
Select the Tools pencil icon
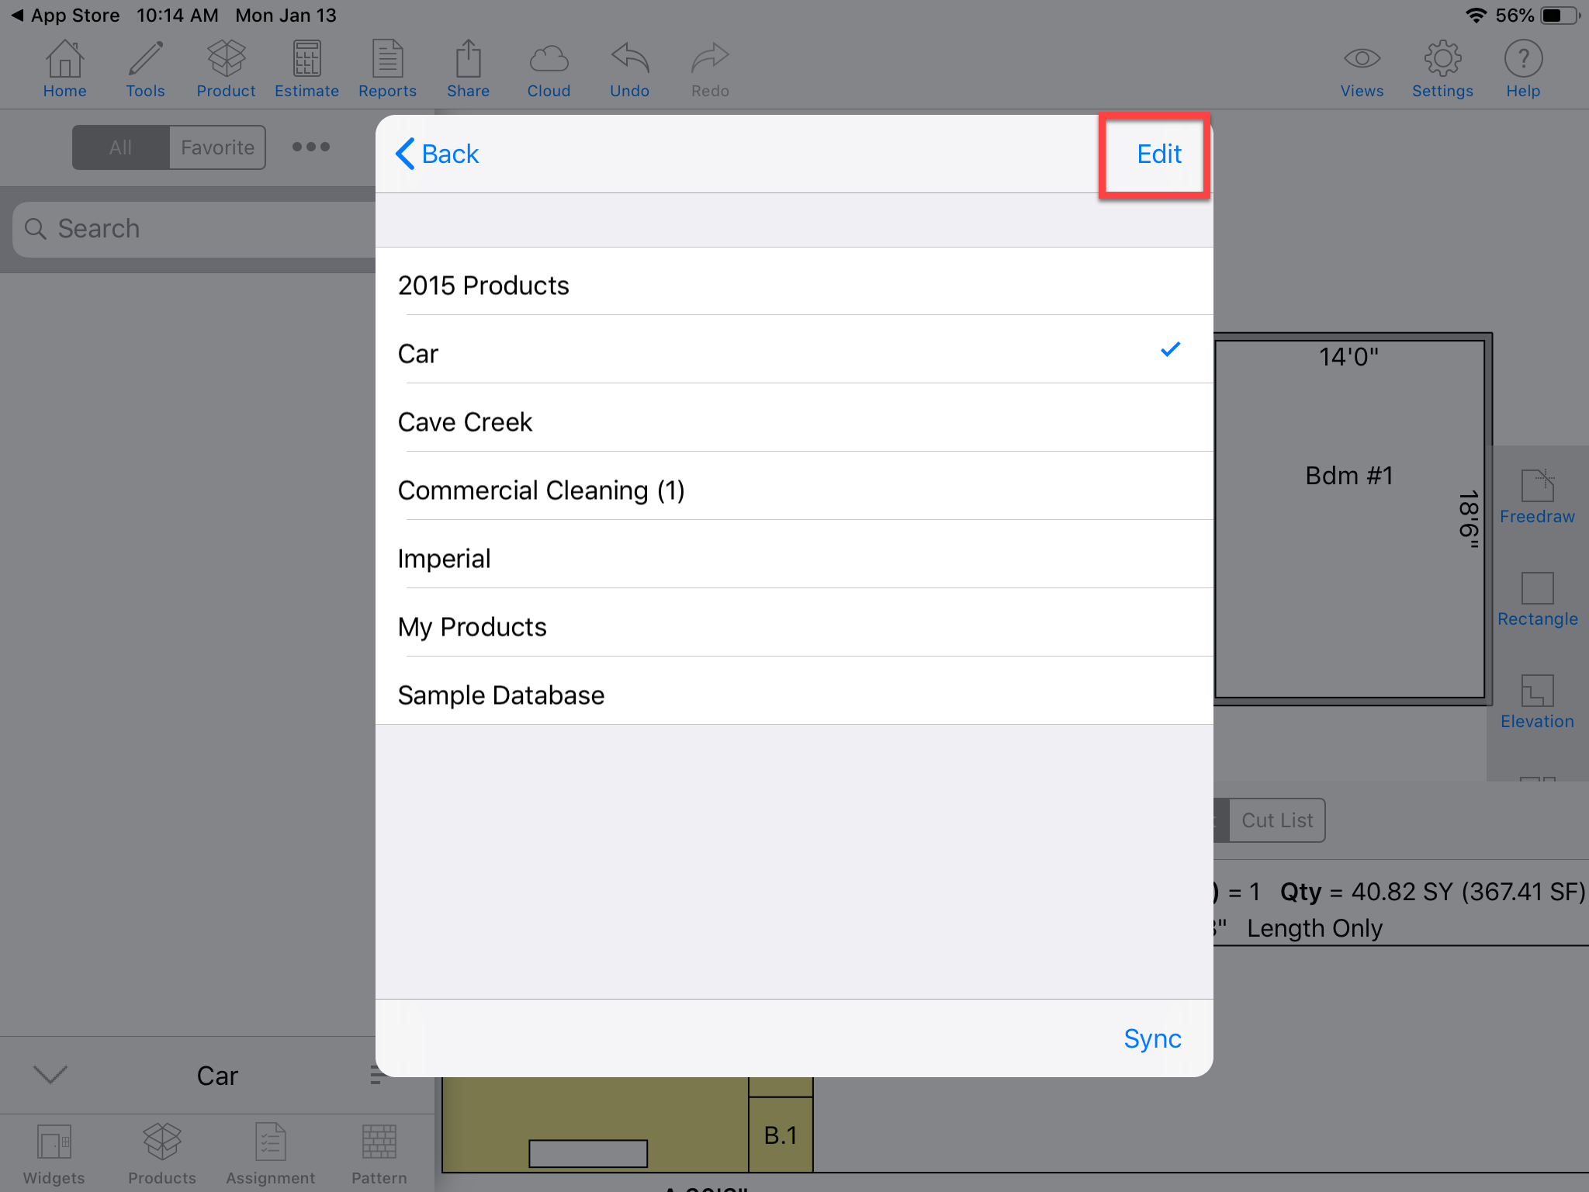145,68
